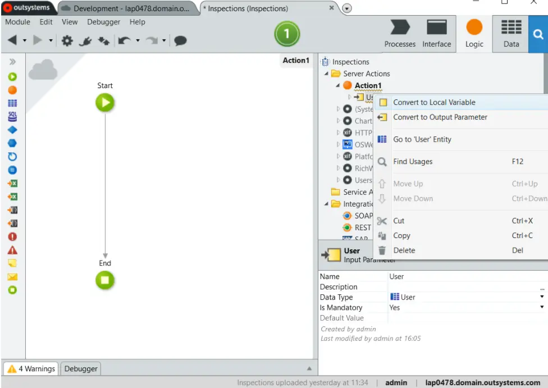Screen dimensions: 548x388
Task: Open the bottom Debugger tab
Action: tap(81, 369)
